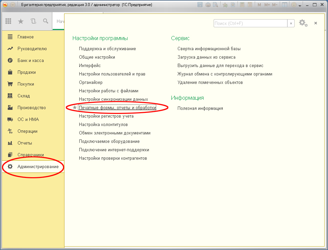Screen dimensions: 328x250
Task: Open Настройки работы с файлами
Action: pyautogui.click(x=109, y=91)
